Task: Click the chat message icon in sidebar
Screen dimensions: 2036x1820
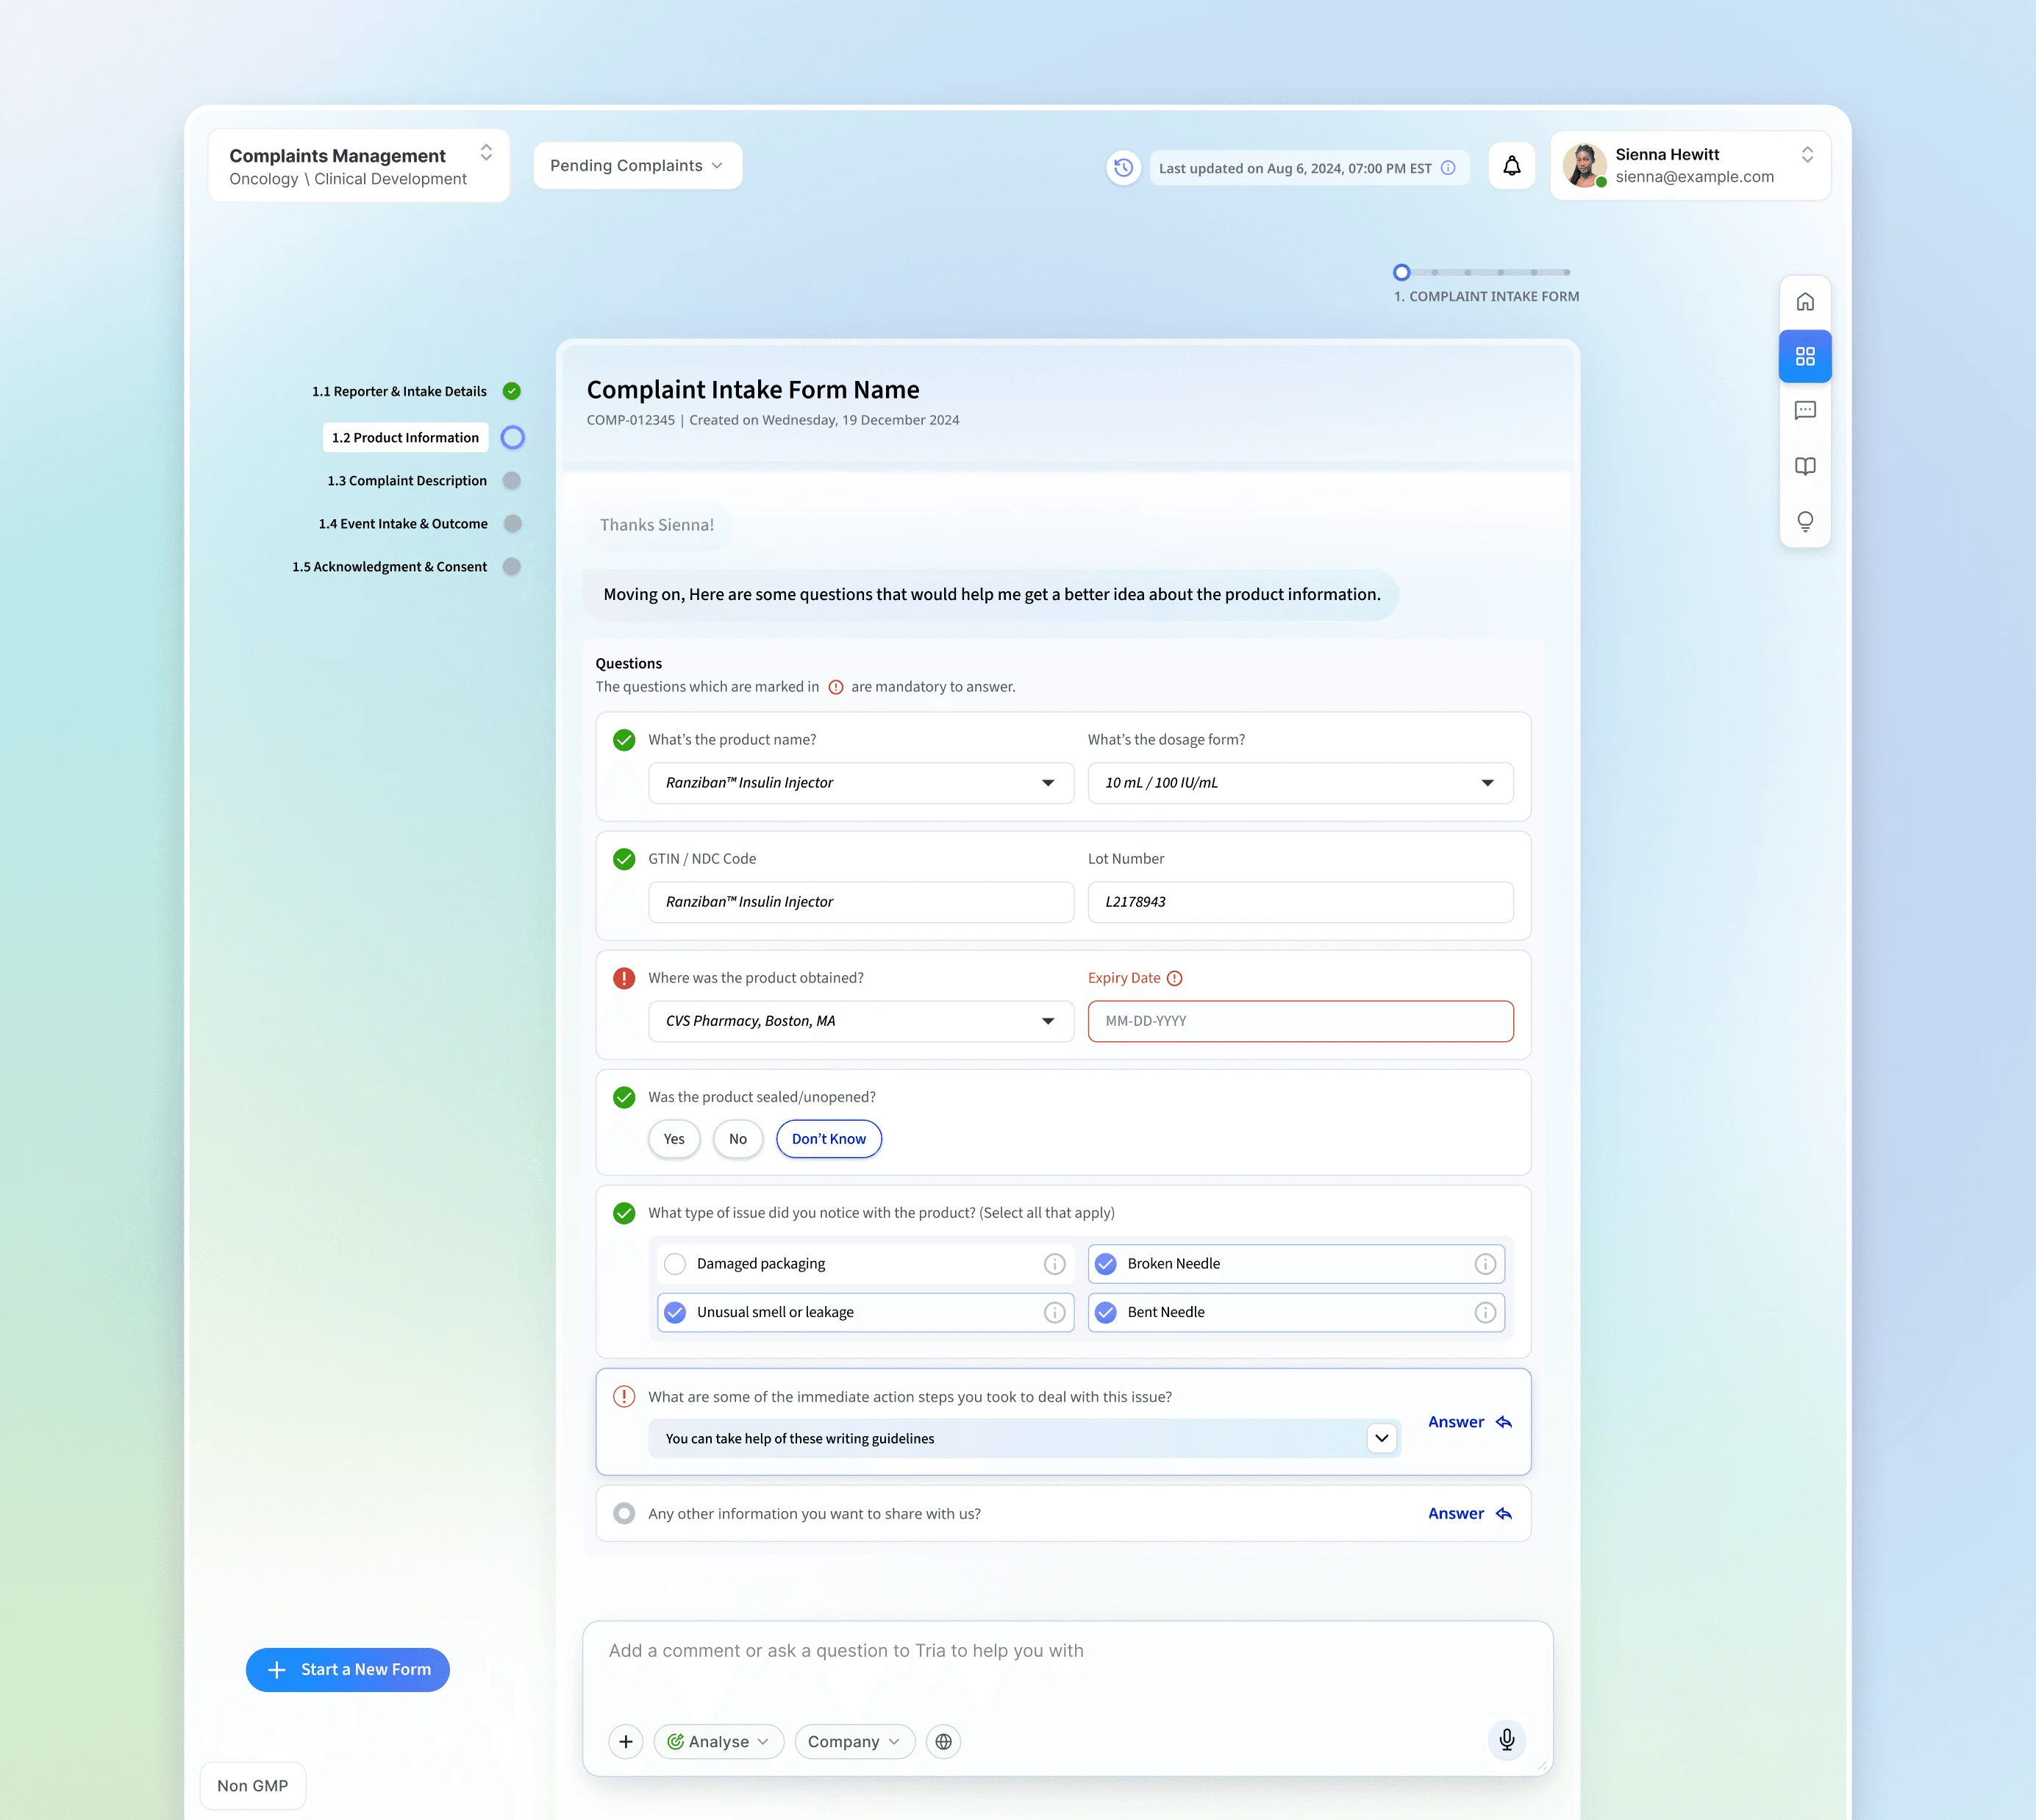Action: point(1804,411)
